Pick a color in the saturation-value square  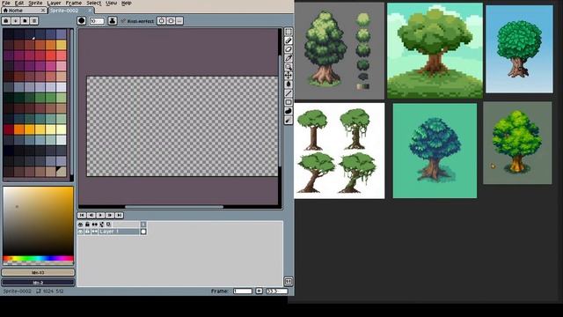pyautogui.click(x=38, y=221)
